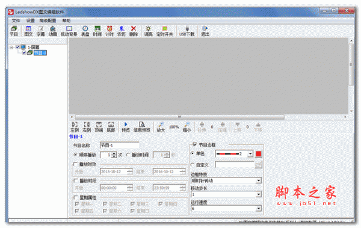The image size is (361, 228).
Task: Start 预览 preview playback
Action: [126, 127]
